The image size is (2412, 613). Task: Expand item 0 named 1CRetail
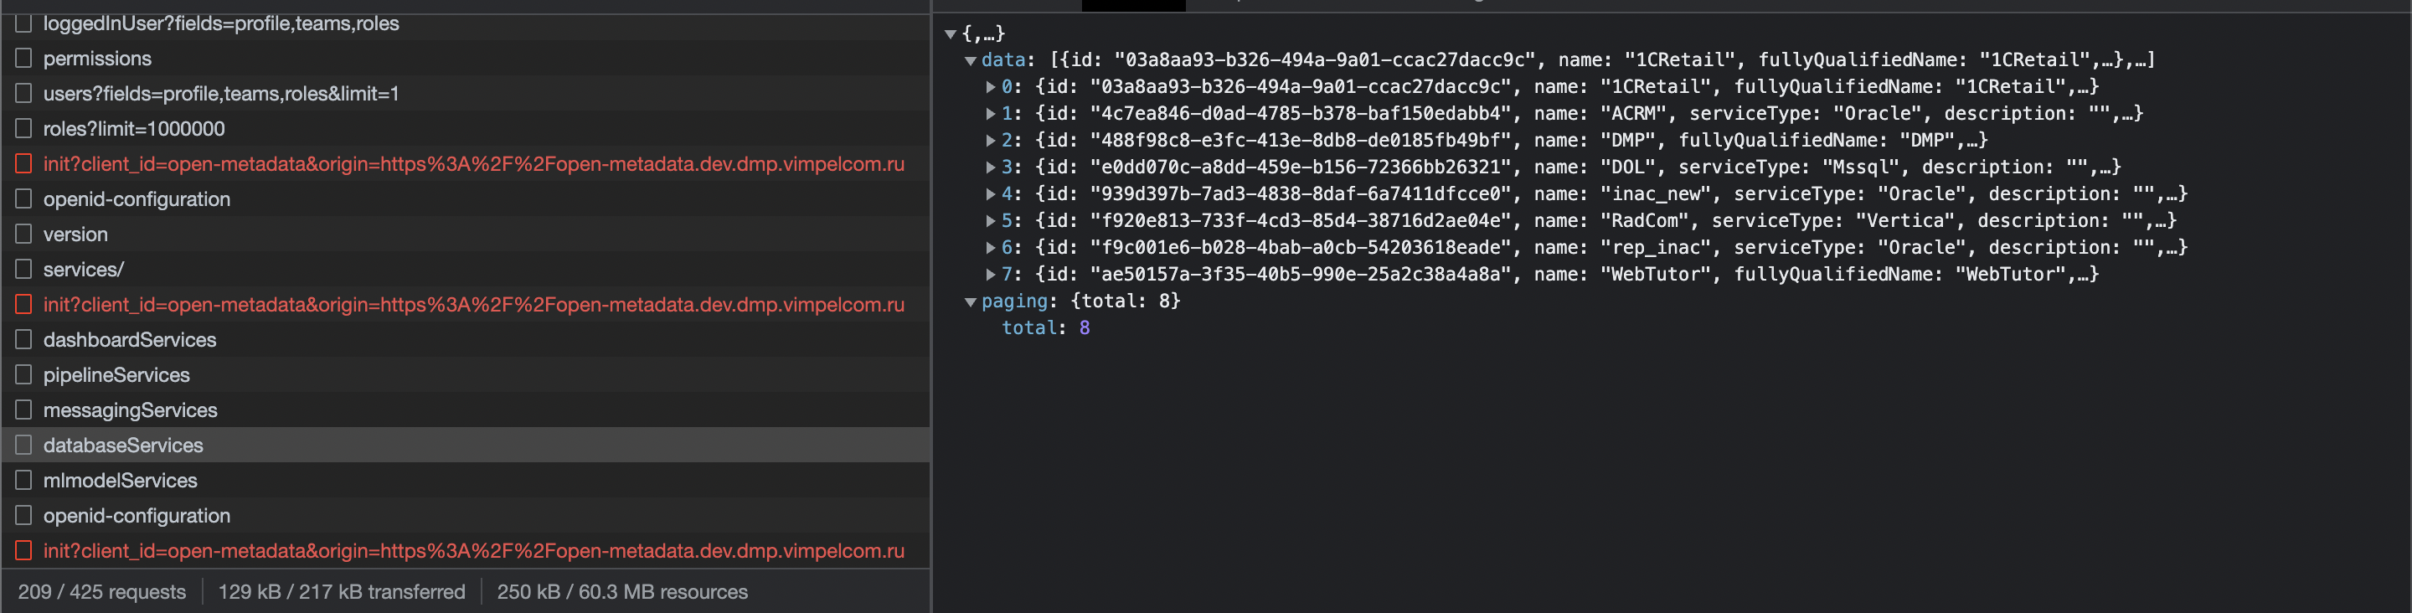(x=991, y=87)
